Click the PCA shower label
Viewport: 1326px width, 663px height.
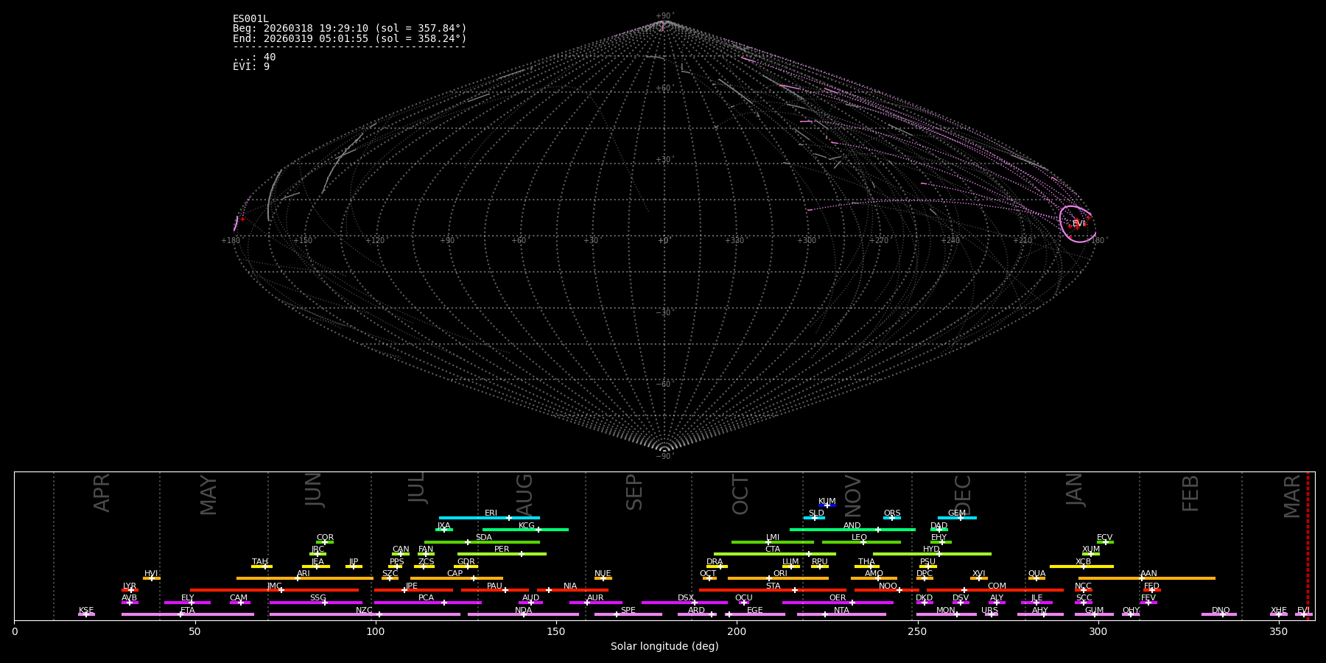coord(426,597)
